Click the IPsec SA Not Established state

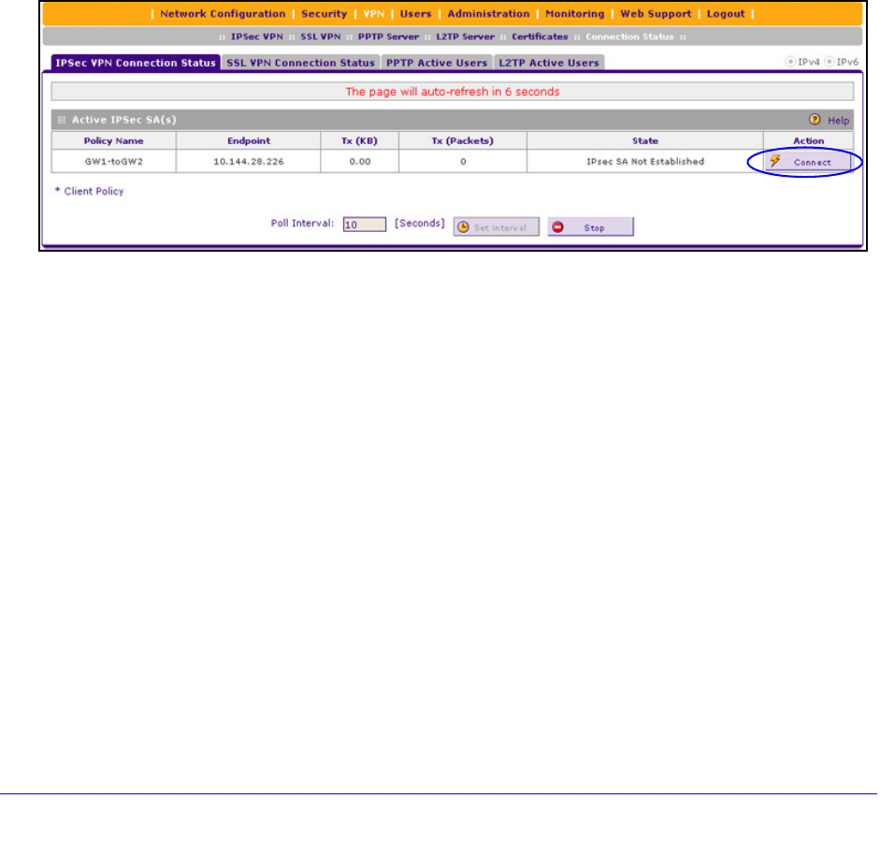coord(645,161)
